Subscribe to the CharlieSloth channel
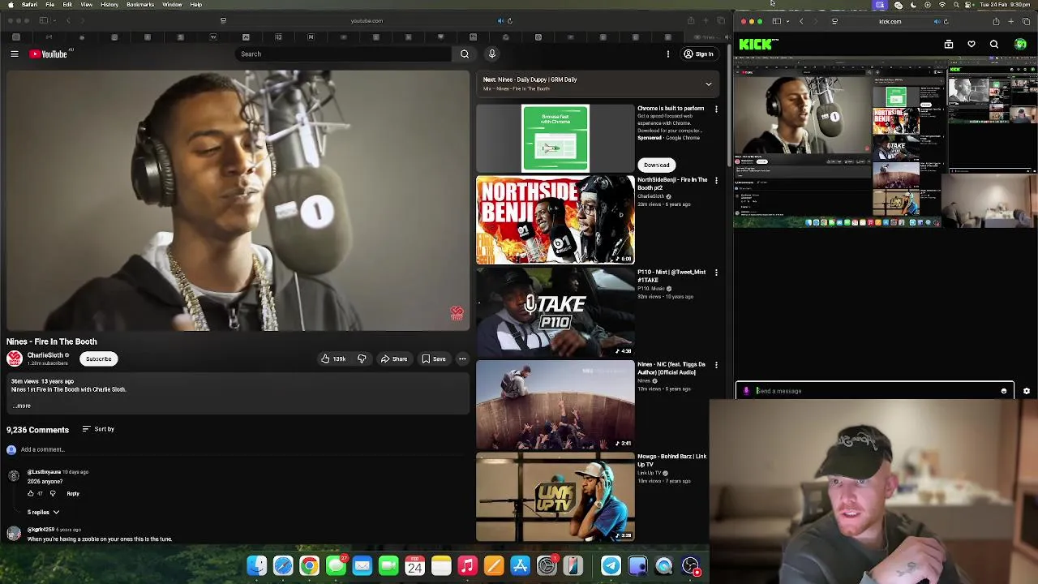 pyautogui.click(x=99, y=359)
